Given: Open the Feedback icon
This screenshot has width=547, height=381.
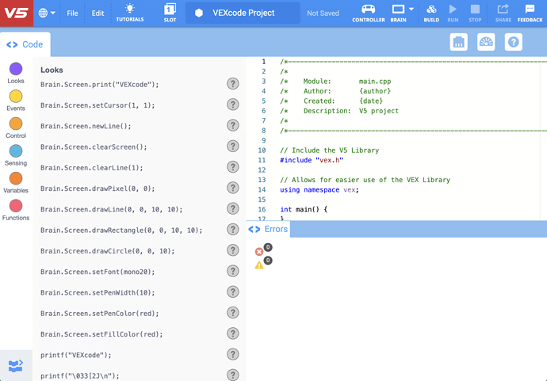Looking at the screenshot, I should (x=530, y=13).
